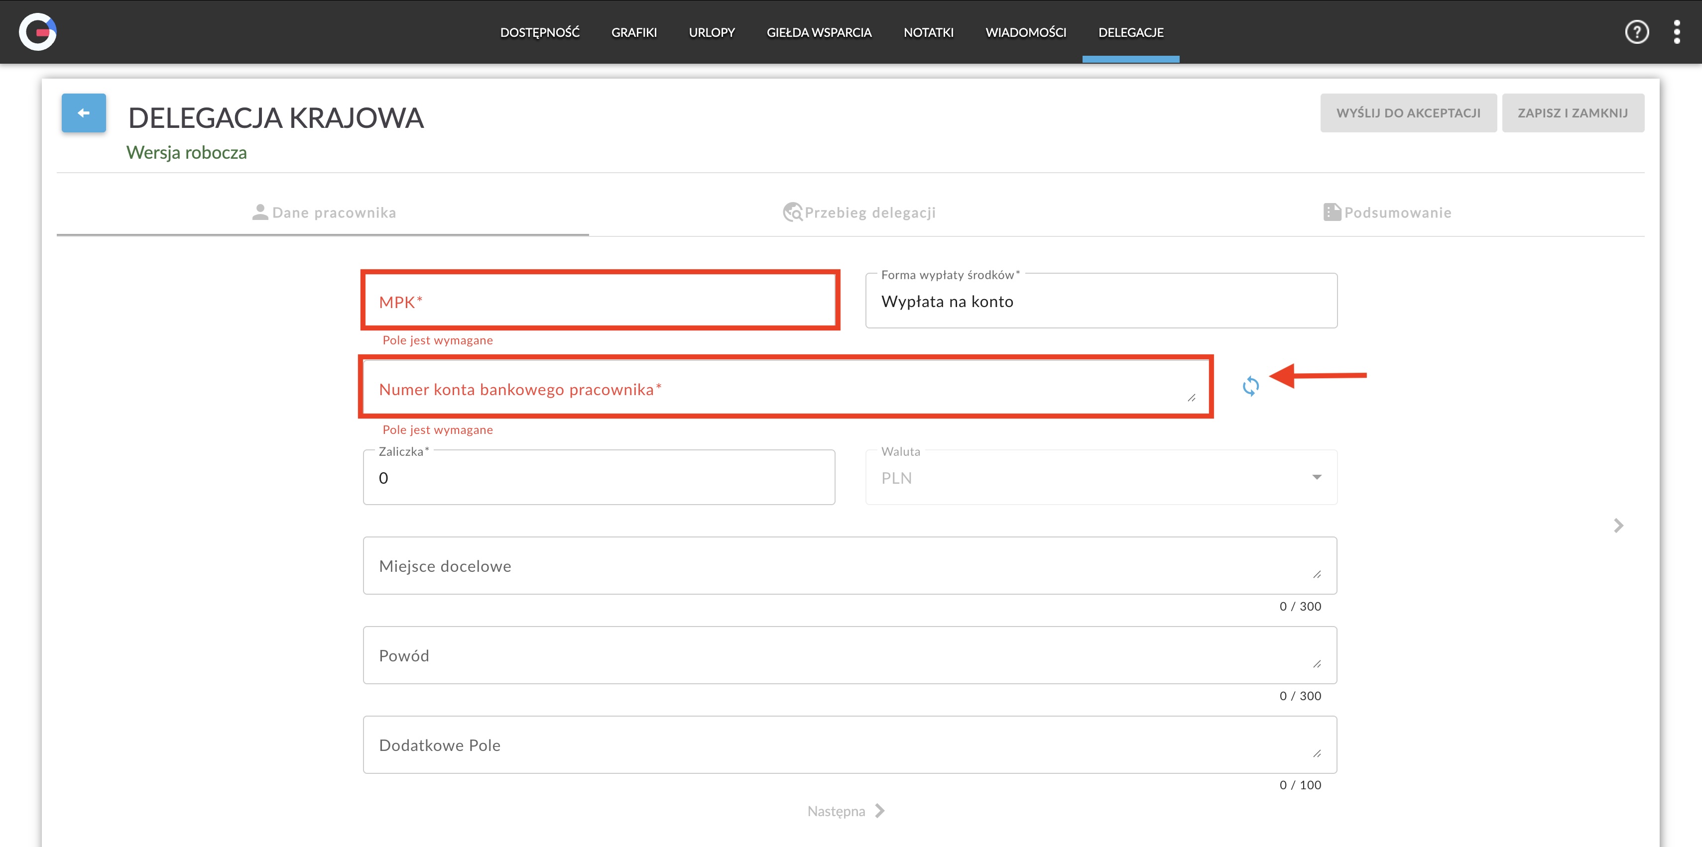Focus the Miejsce docelowe text field

point(849,566)
